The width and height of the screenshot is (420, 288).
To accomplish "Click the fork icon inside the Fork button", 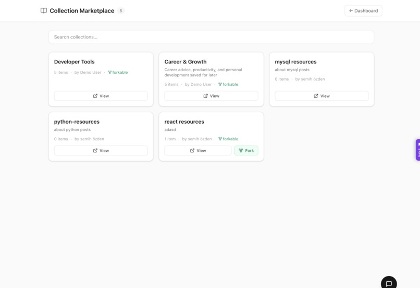I will coord(241,150).
